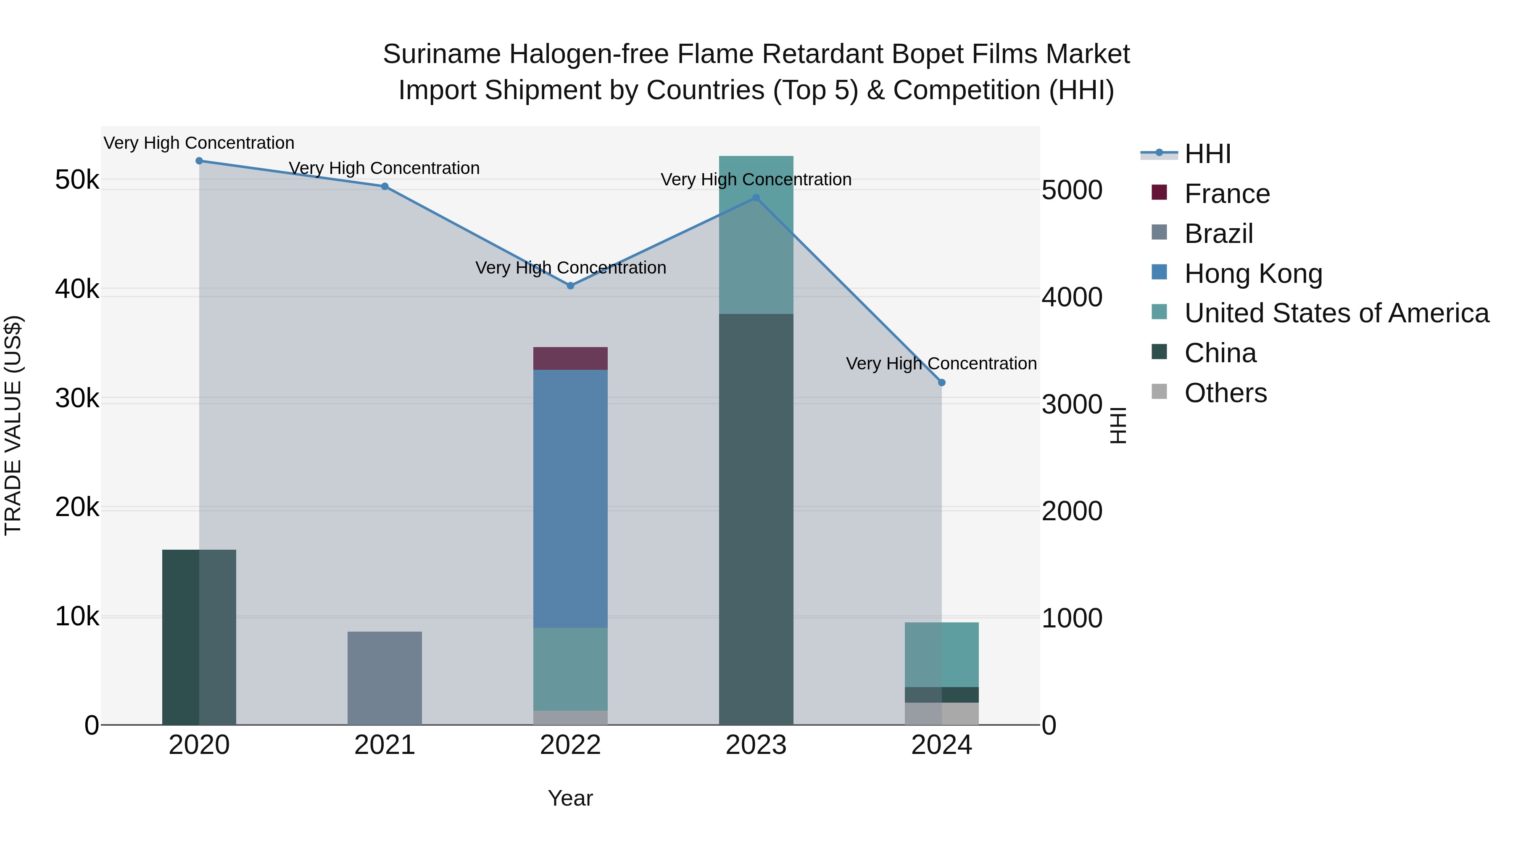Click the 2022 HHI data point
The height and width of the screenshot is (851, 1513).
570,286
